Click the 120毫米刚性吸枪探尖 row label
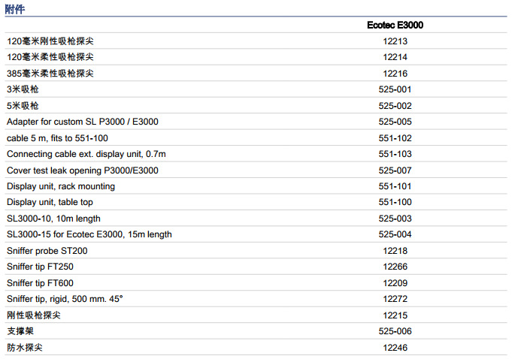This screenshot has height=359, width=512. [x=50, y=41]
